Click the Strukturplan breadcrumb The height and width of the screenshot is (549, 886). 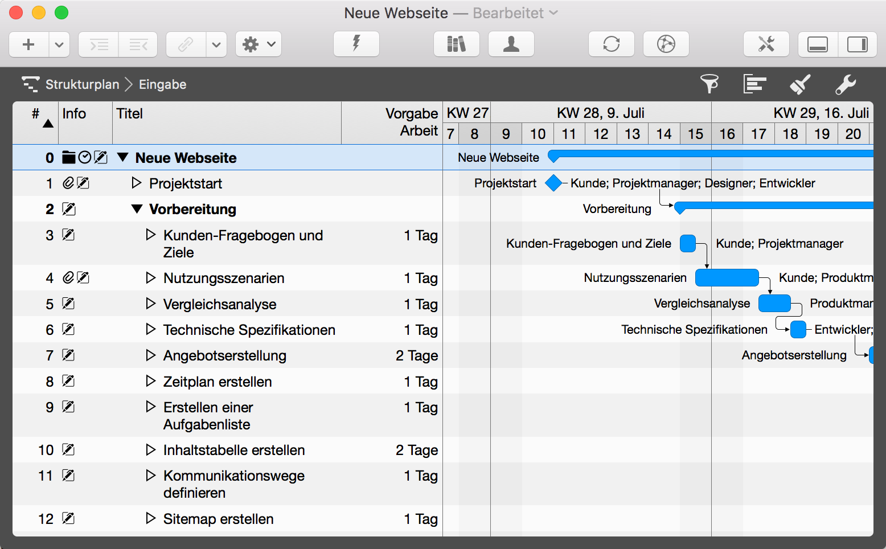pyautogui.click(x=83, y=84)
